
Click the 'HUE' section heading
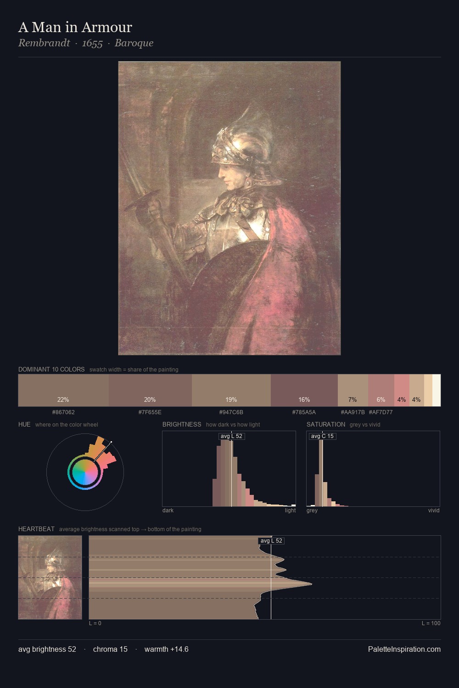24,424
